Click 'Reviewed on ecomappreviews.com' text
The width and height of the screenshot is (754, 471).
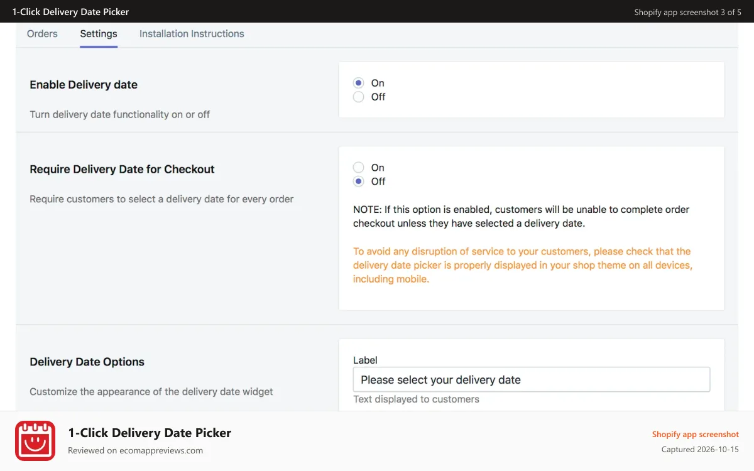(x=135, y=450)
